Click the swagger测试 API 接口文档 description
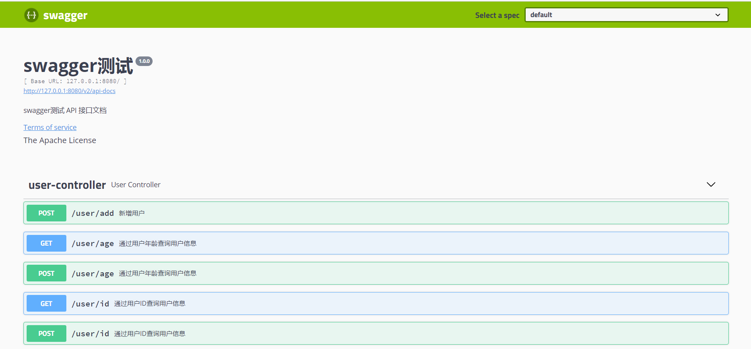The image size is (751, 349). tap(65, 110)
